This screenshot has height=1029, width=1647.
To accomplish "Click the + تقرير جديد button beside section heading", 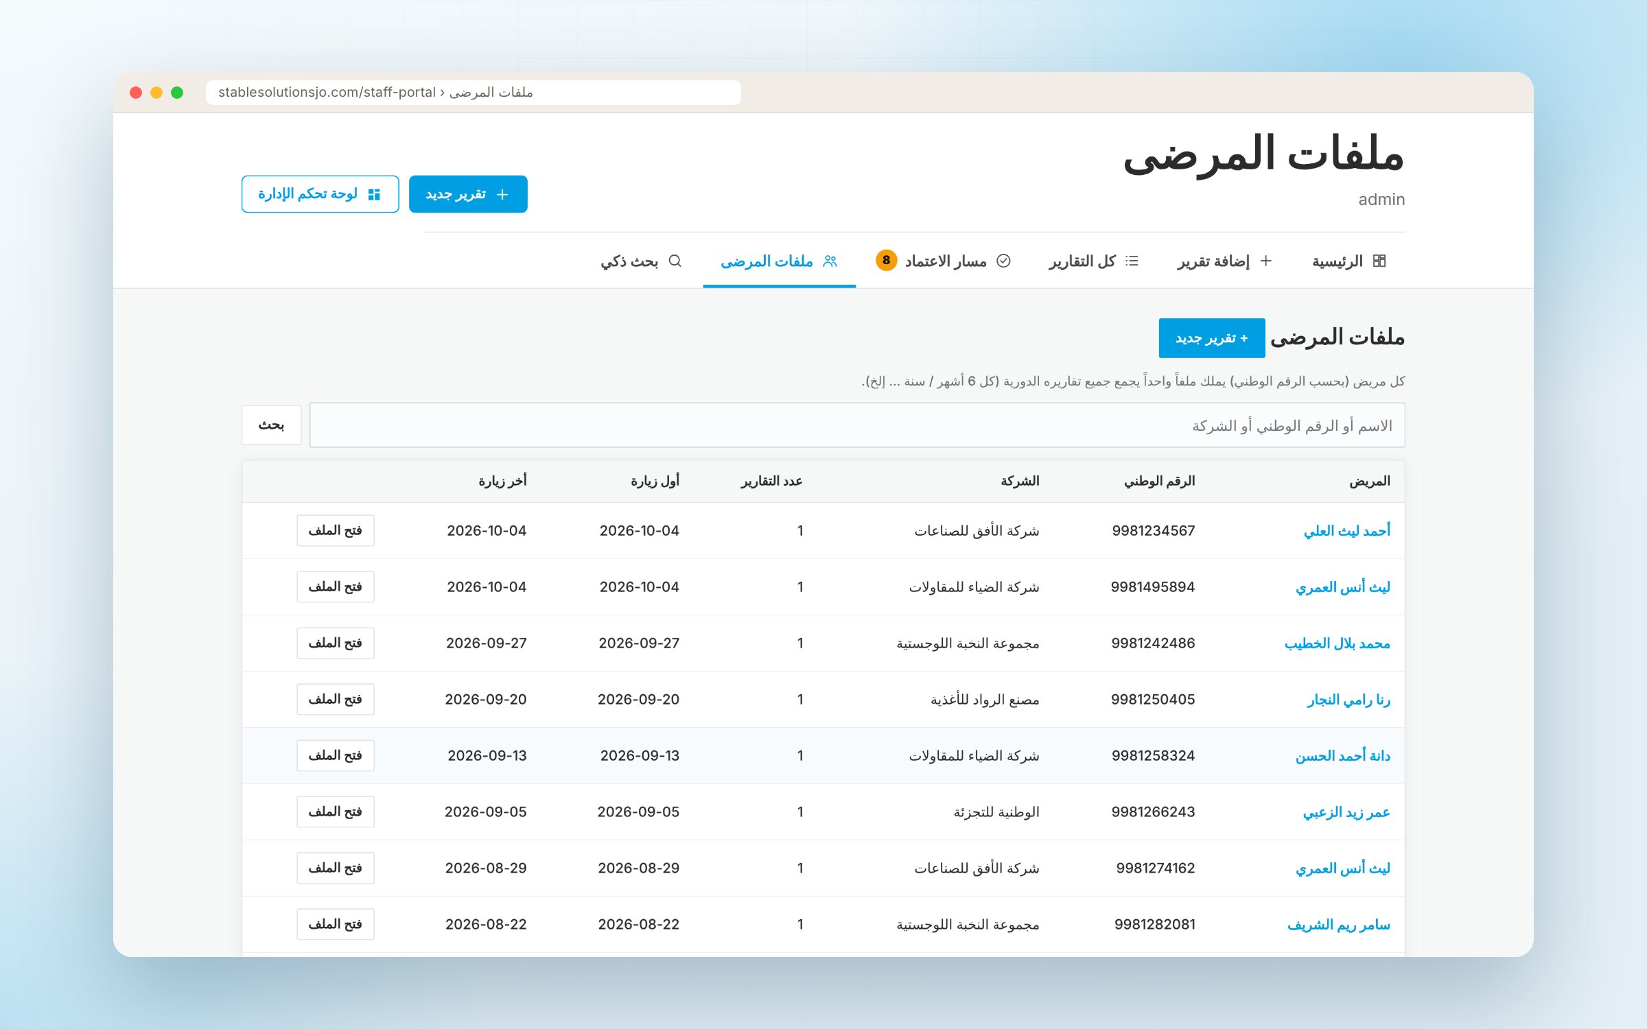I will point(1212,338).
